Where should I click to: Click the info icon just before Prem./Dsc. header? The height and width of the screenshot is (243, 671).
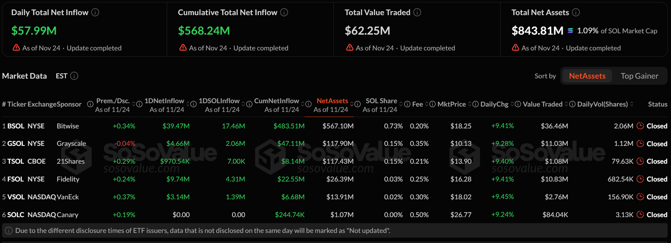click(90, 104)
